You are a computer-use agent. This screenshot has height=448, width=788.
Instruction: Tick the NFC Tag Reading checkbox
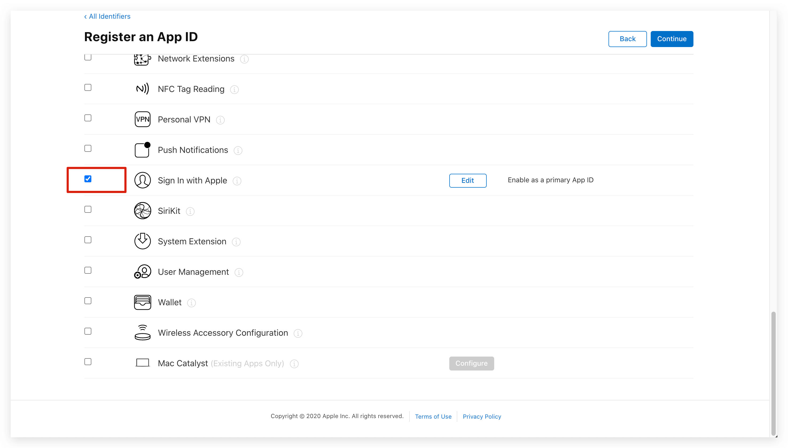pos(88,87)
